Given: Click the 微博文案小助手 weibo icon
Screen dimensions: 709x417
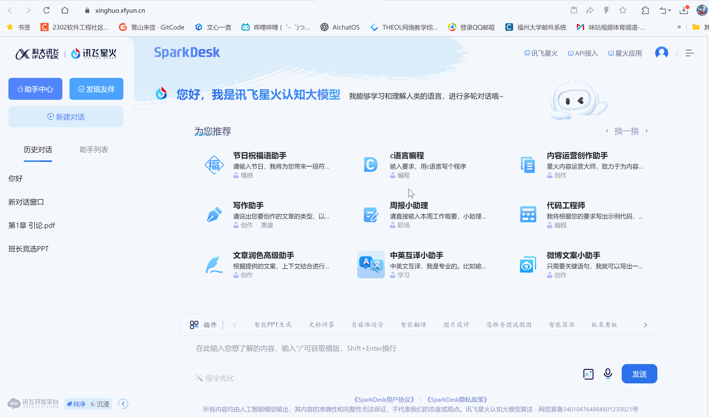Looking at the screenshot, I should point(528,265).
